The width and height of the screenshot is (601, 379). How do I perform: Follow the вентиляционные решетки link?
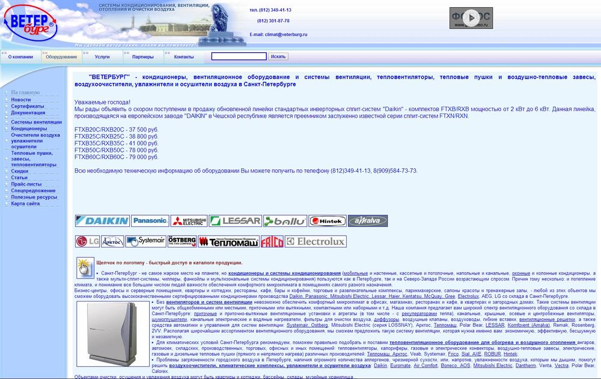pyautogui.click(x=547, y=319)
